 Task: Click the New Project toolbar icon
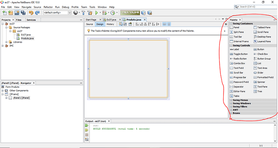(10, 13)
